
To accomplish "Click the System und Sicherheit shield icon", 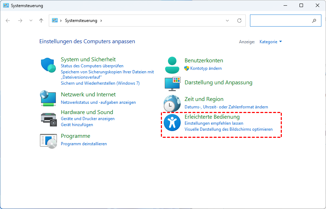I will pyautogui.click(x=48, y=65).
